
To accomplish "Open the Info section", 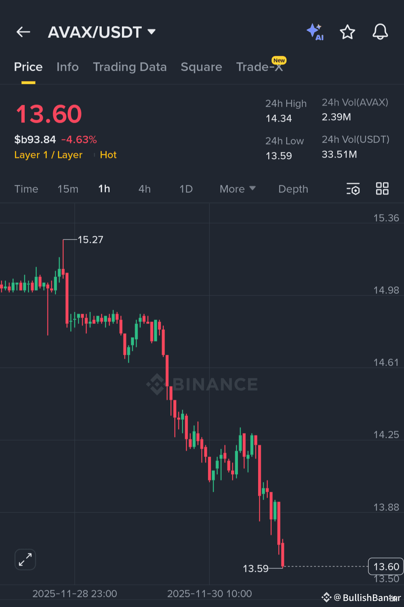I will click(x=68, y=67).
